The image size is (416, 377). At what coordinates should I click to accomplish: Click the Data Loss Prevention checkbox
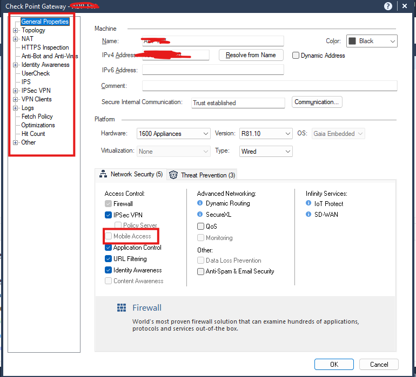pos(200,261)
